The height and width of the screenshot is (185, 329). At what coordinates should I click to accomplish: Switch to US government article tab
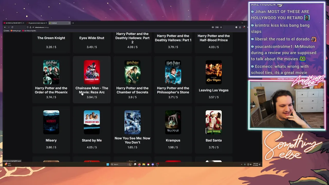[37, 23]
